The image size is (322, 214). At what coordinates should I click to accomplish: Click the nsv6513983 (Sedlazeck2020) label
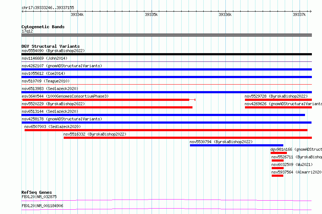(x=50, y=89)
